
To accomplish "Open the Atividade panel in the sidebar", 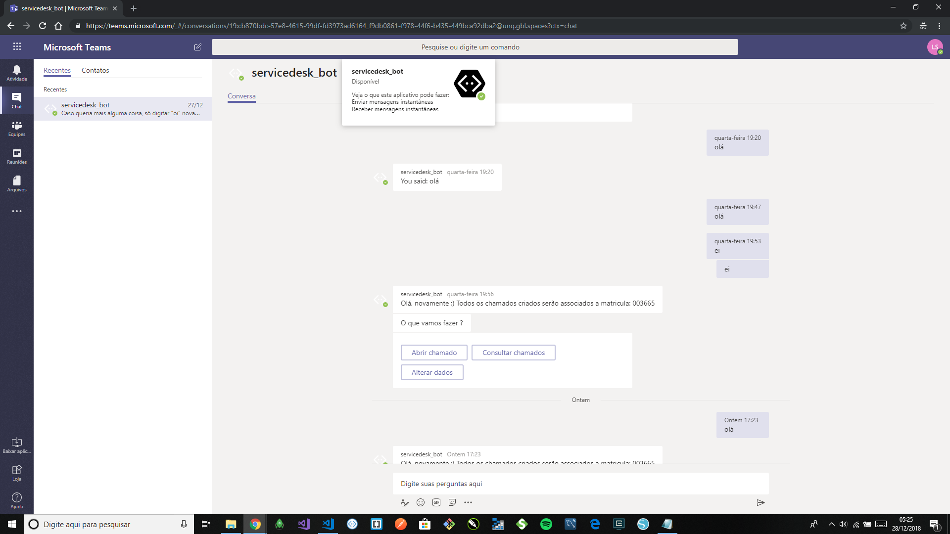I will coord(16,72).
